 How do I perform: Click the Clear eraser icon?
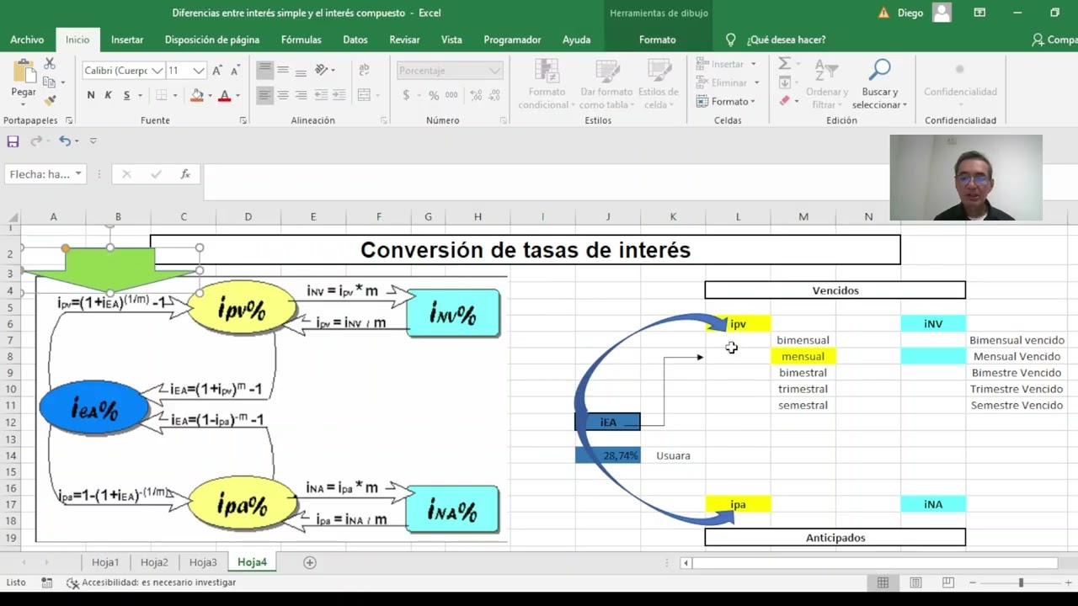[x=784, y=101]
